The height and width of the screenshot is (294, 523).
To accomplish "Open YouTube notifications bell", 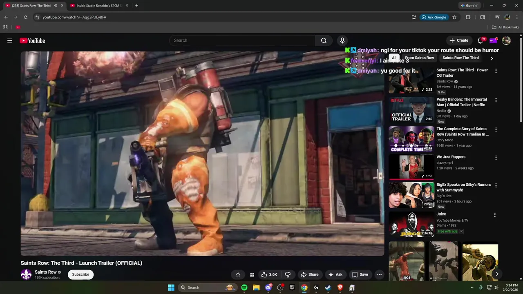I will [x=481, y=40].
